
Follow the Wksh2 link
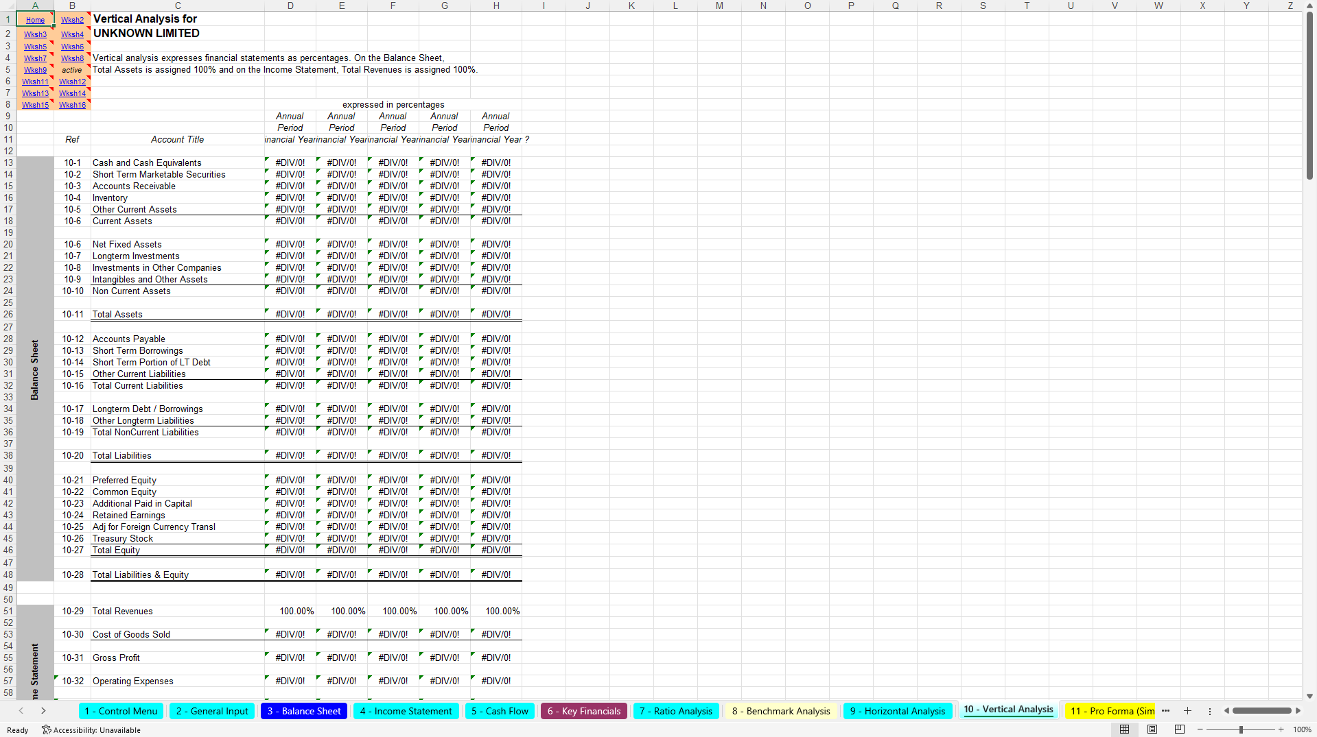point(72,20)
